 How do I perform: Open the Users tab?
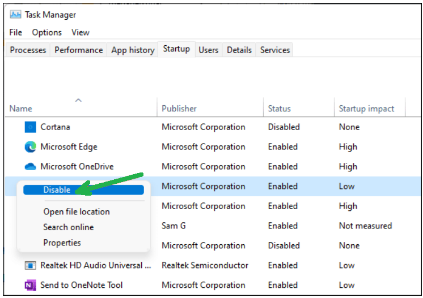pos(208,50)
